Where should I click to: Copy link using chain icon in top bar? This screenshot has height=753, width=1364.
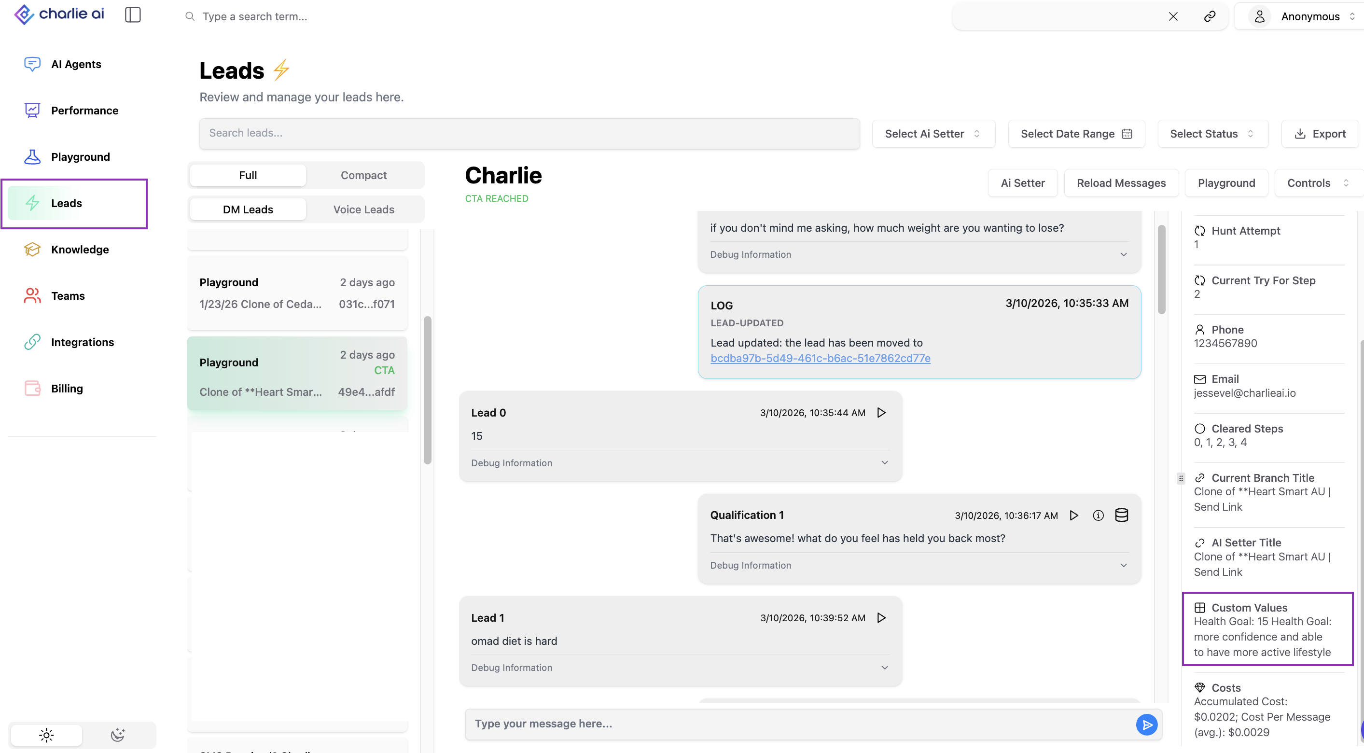pyautogui.click(x=1210, y=16)
